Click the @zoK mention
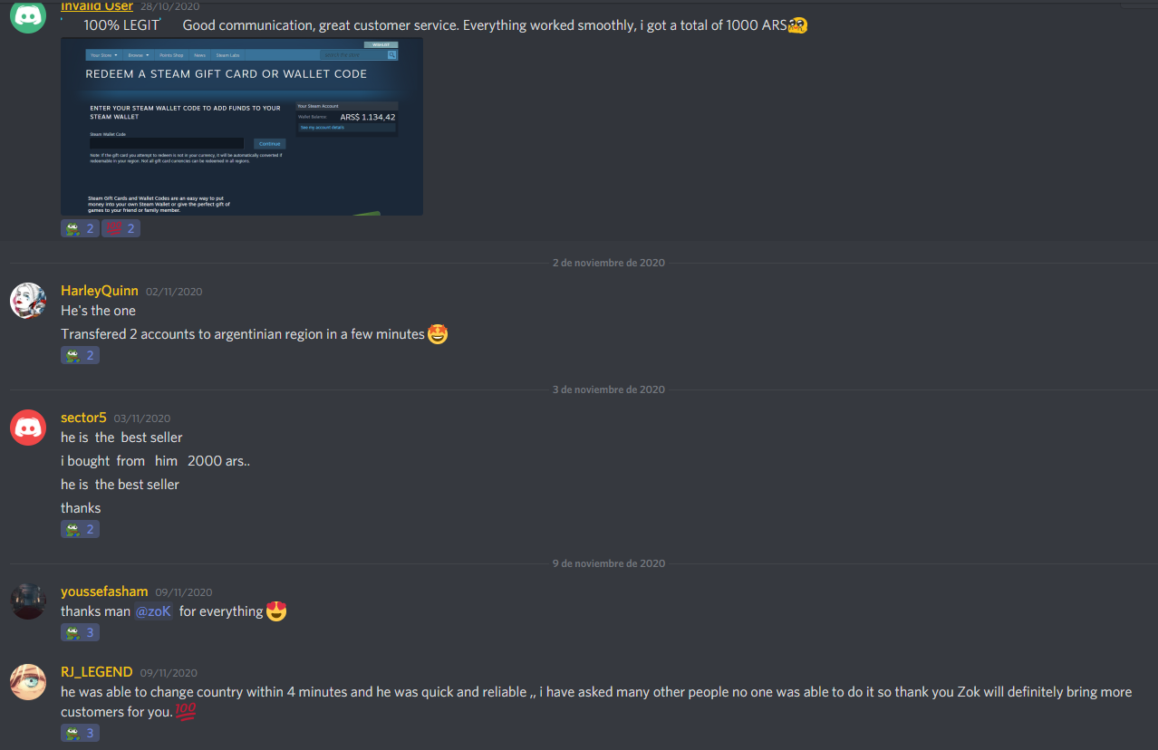Viewport: 1158px width, 750px height. 153,611
